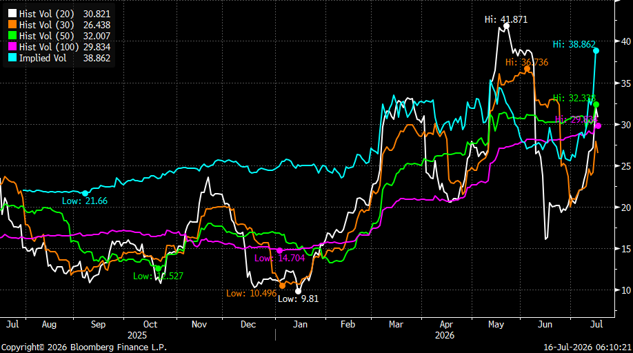Select the Hist Vol (100) legend label

point(49,47)
